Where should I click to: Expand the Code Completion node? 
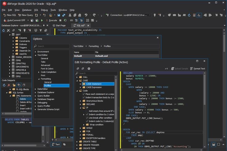[x=39, y=72]
